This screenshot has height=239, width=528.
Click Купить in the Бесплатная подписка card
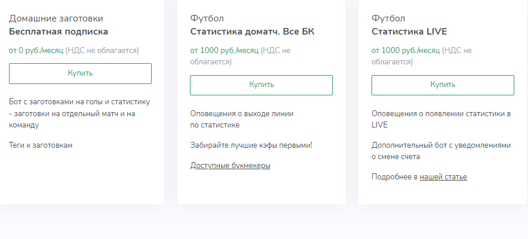coord(80,73)
